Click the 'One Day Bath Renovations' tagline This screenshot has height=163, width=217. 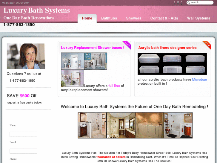29,18
